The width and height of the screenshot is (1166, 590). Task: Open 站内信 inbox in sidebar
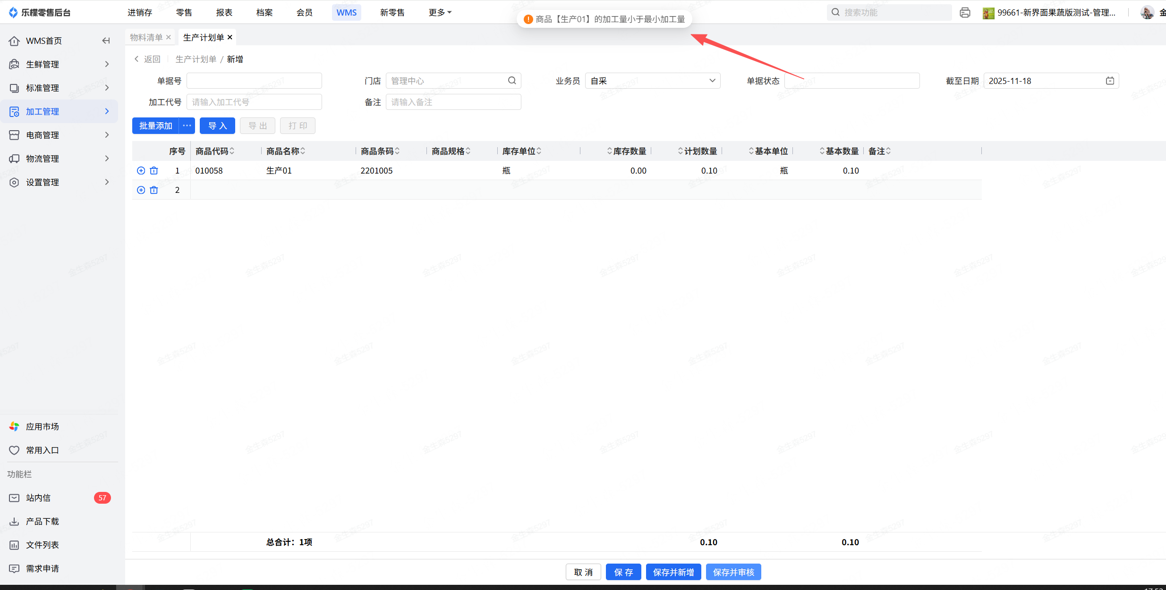tap(38, 498)
